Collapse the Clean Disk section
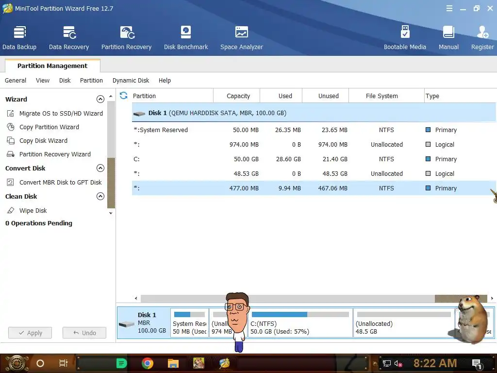 [x=100, y=196]
